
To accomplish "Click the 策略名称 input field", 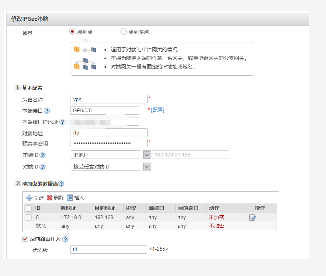I will pos(109,99).
